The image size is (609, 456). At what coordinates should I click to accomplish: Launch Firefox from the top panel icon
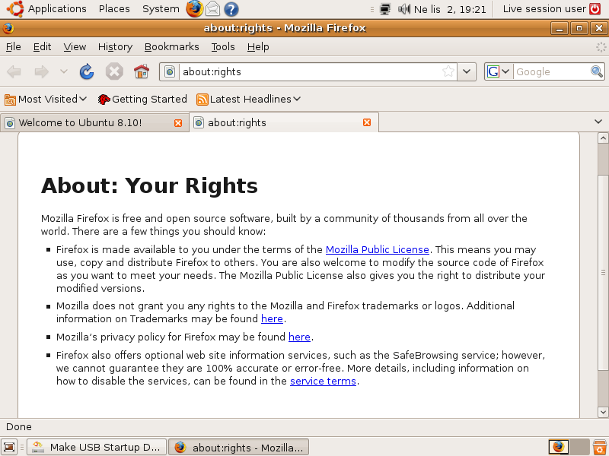[194, 9]
